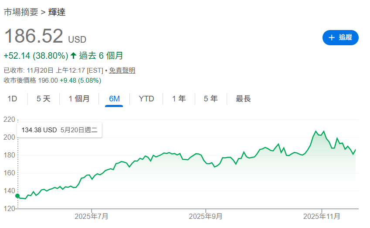Open the 免責聲明 disclaimer link
Screen dimensions: 370x228
click(x=122, y=70)
